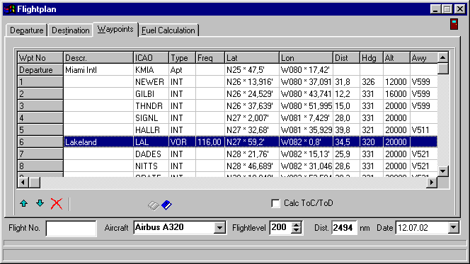Screen dimensions: 470x264
Task: Open the Aircraft dropdown list
Action: [x=219, y=228]
